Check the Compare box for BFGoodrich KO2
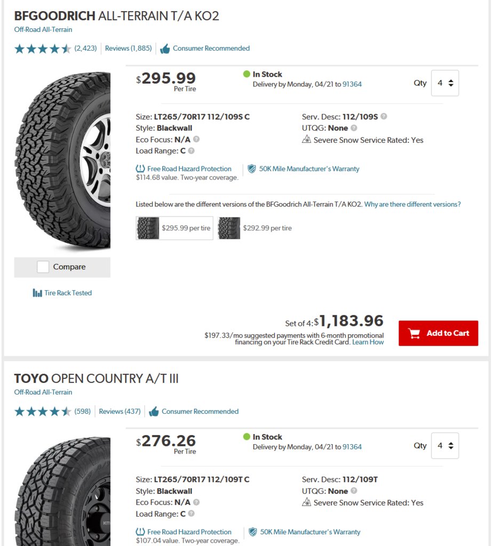Screen dimensions: 495x546 tap(43, 267)
